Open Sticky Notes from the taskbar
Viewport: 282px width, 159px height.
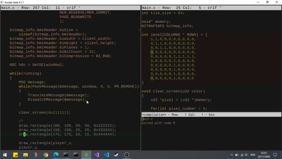click(15, 155)
